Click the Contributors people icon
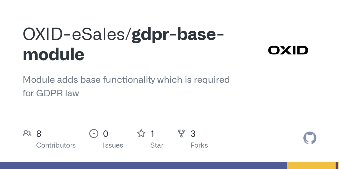Screen dimensions: 339x169 (x=27, y=134)
